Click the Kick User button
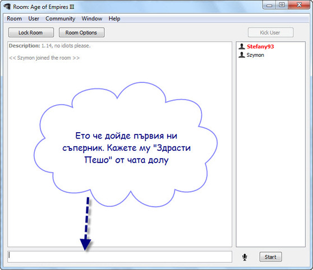The width and height of the screenshot is (313, 270). (x=270, y=33)
